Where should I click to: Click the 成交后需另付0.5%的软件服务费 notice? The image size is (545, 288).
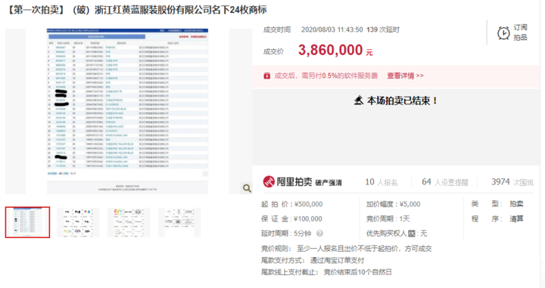click(x=326, y=76)
